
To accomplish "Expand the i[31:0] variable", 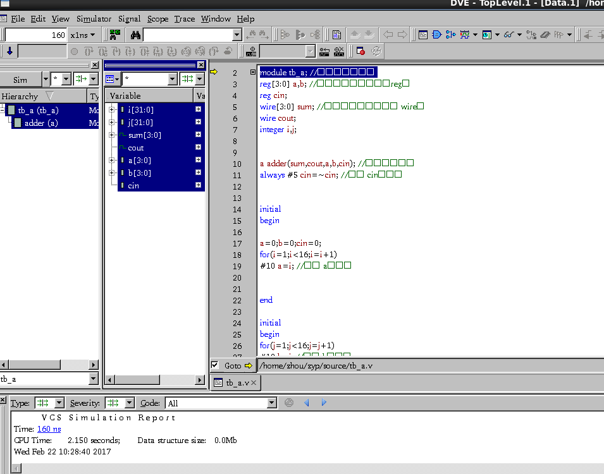I will (112, 110).
